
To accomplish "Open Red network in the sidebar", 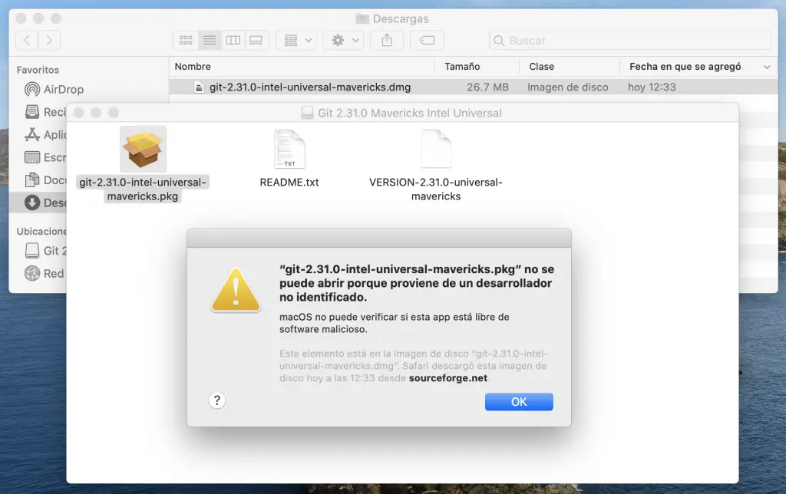I will 45,274.
